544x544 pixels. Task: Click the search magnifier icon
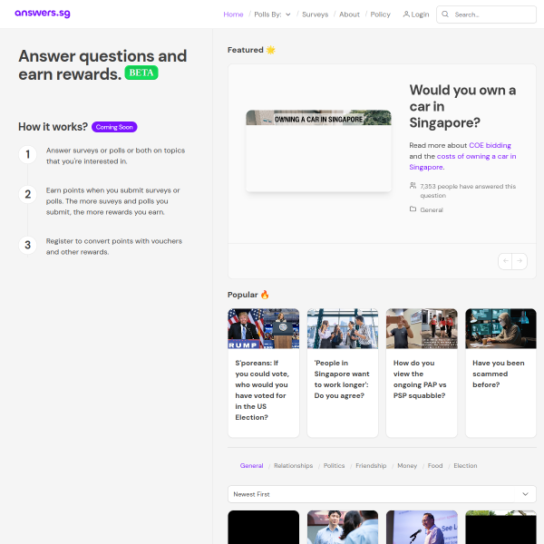pyautogui.click(x=446, y=15)
